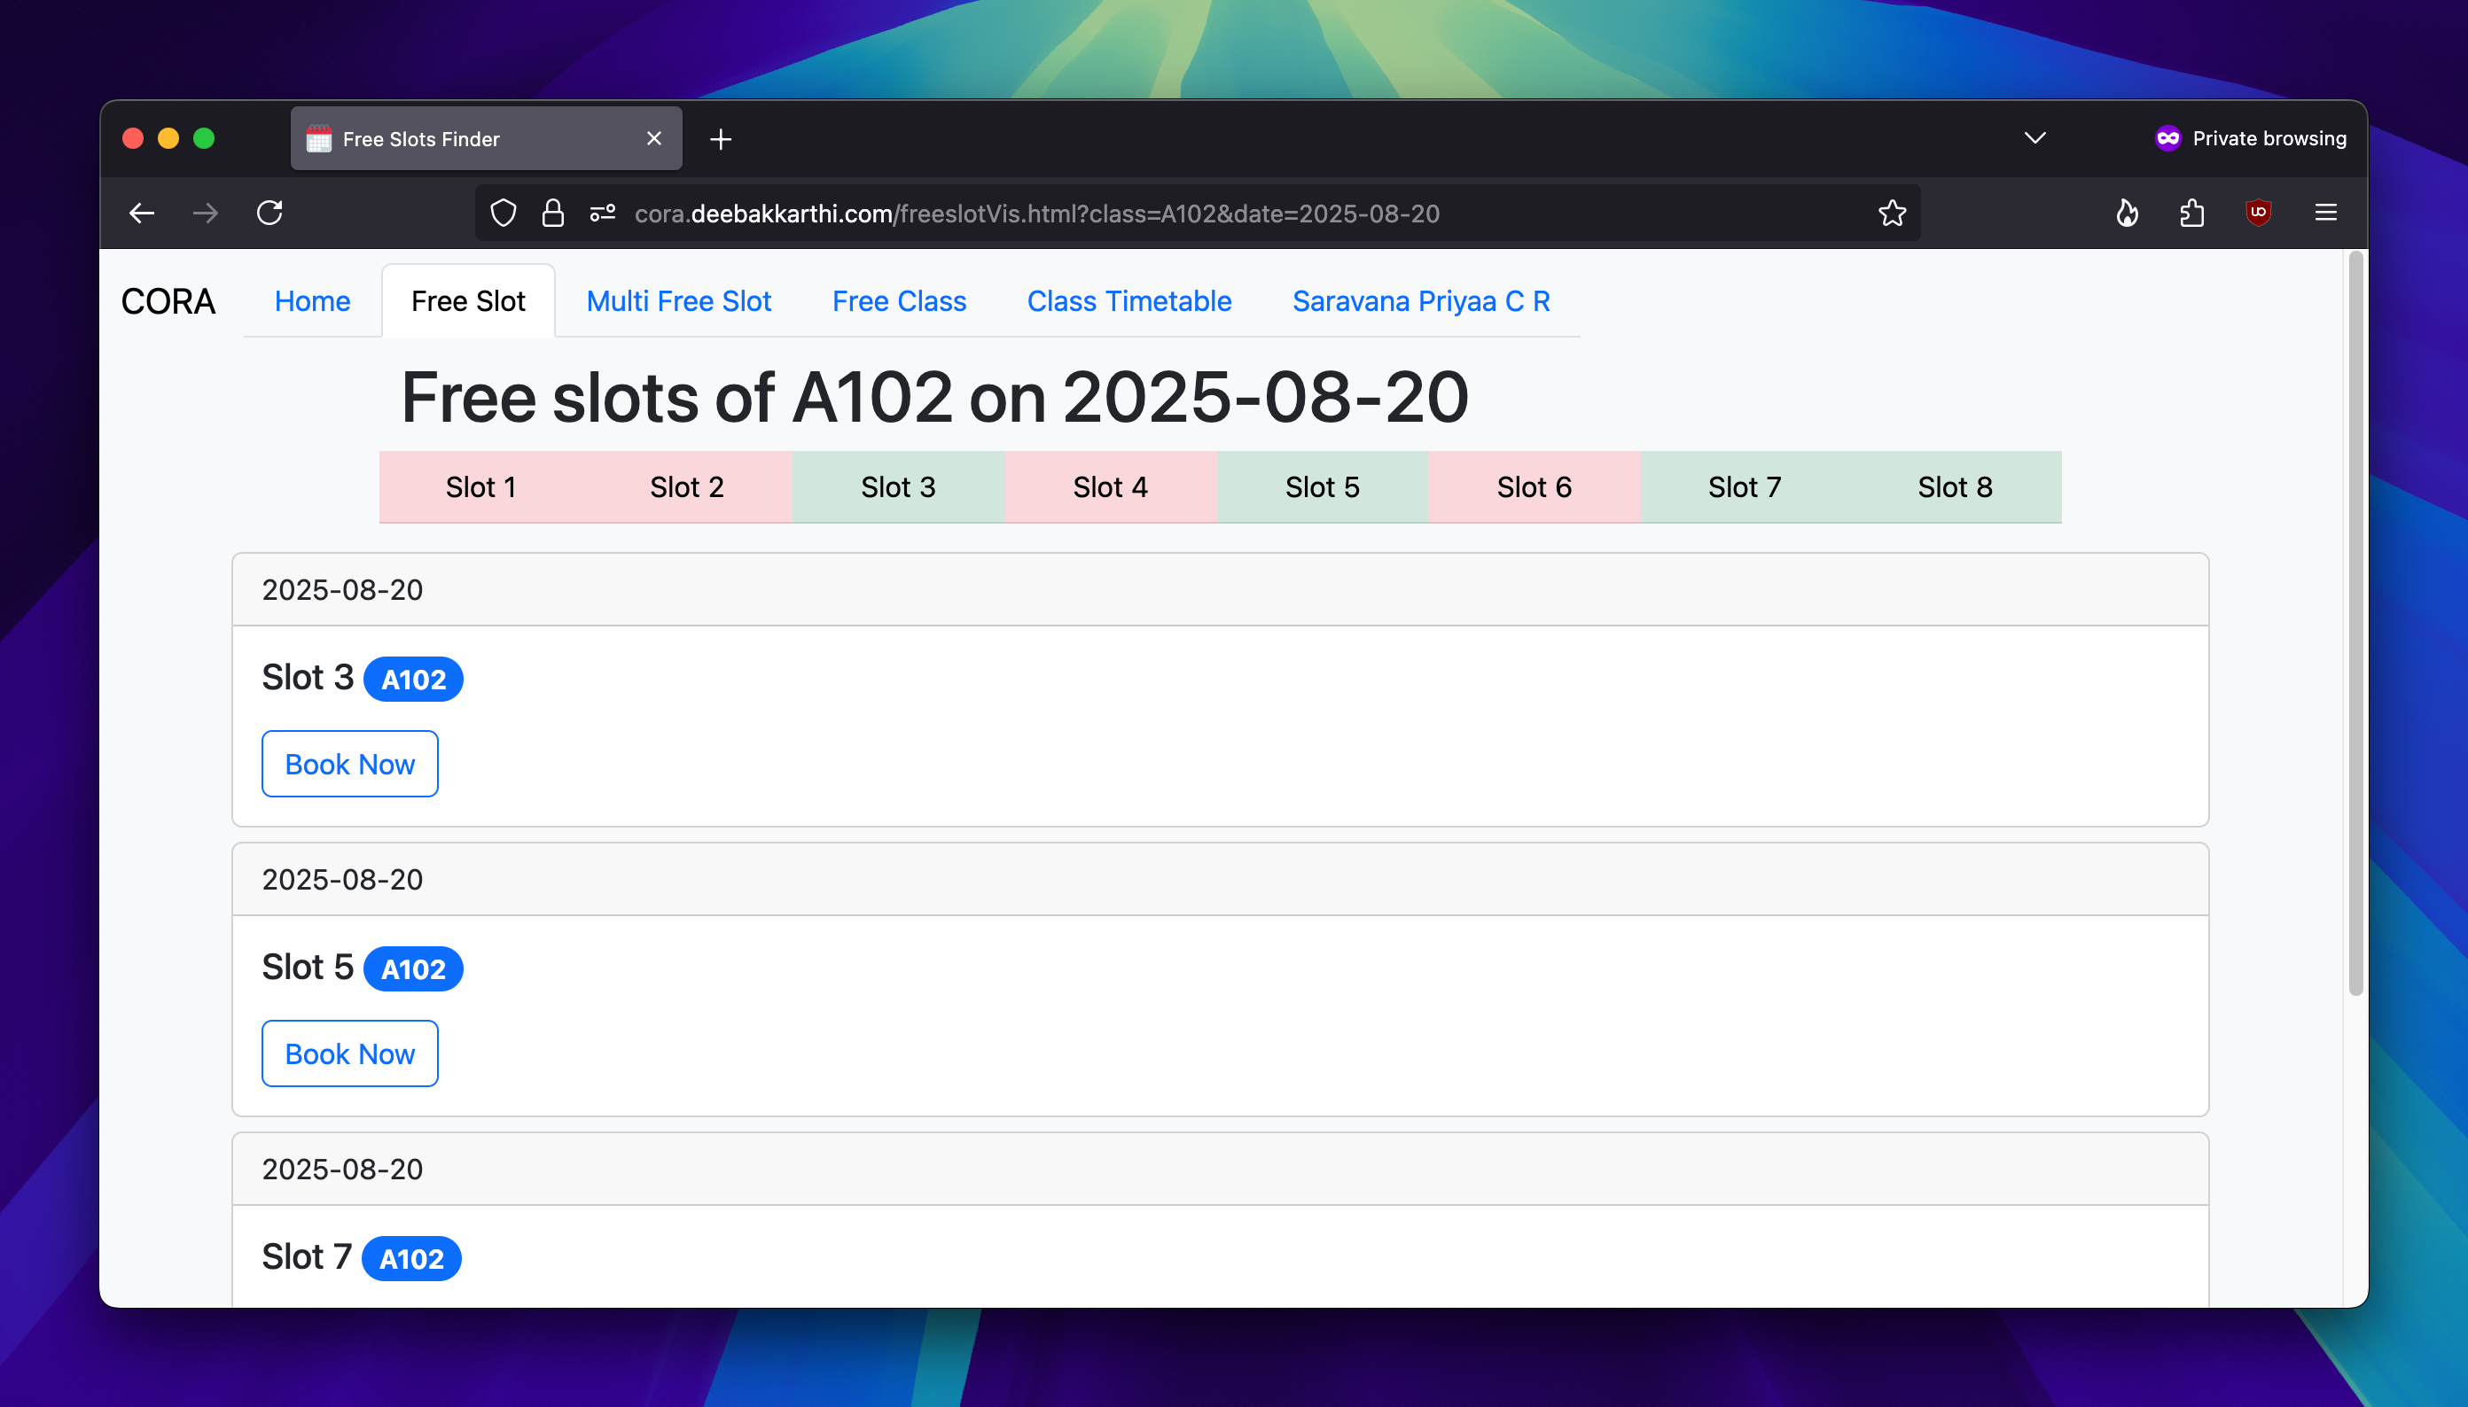Image resolution: width=2468 pixels, height=1407 pixels.
Task: Click the Saravana Priyaa C R link
Action: tap(1420, 301)
